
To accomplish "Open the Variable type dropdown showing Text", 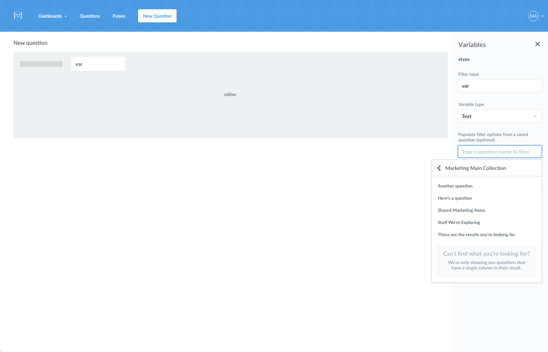I will (x=500, y=116).
